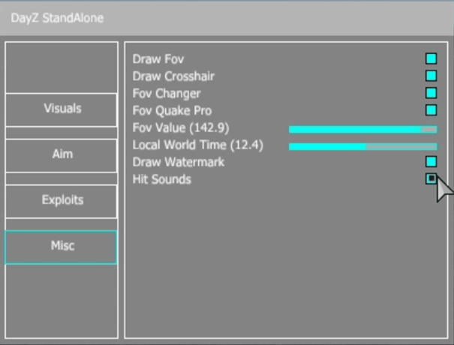Click the highlighted Misc tab
Viewport: 454px width, 345px height.
click(62, 247)
